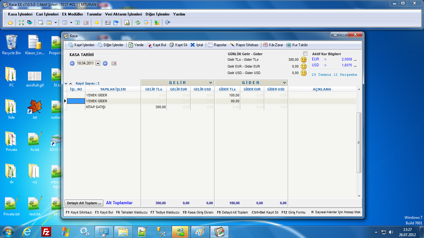Image resolution: width=424 pixels, height=238 pixels.
Task: Click down chevron beside Kayıt Sayısı
Action: pyautogui.click(x=66, y=84)
